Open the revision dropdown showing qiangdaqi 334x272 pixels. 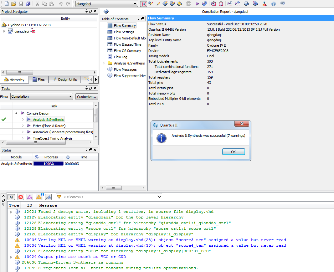(x=106, y=4)
